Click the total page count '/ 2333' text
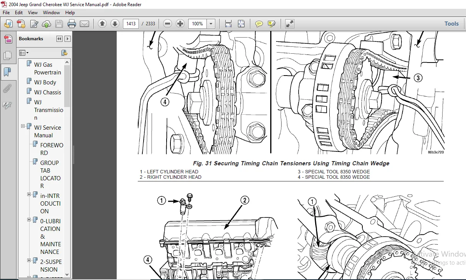 (149, 24)
